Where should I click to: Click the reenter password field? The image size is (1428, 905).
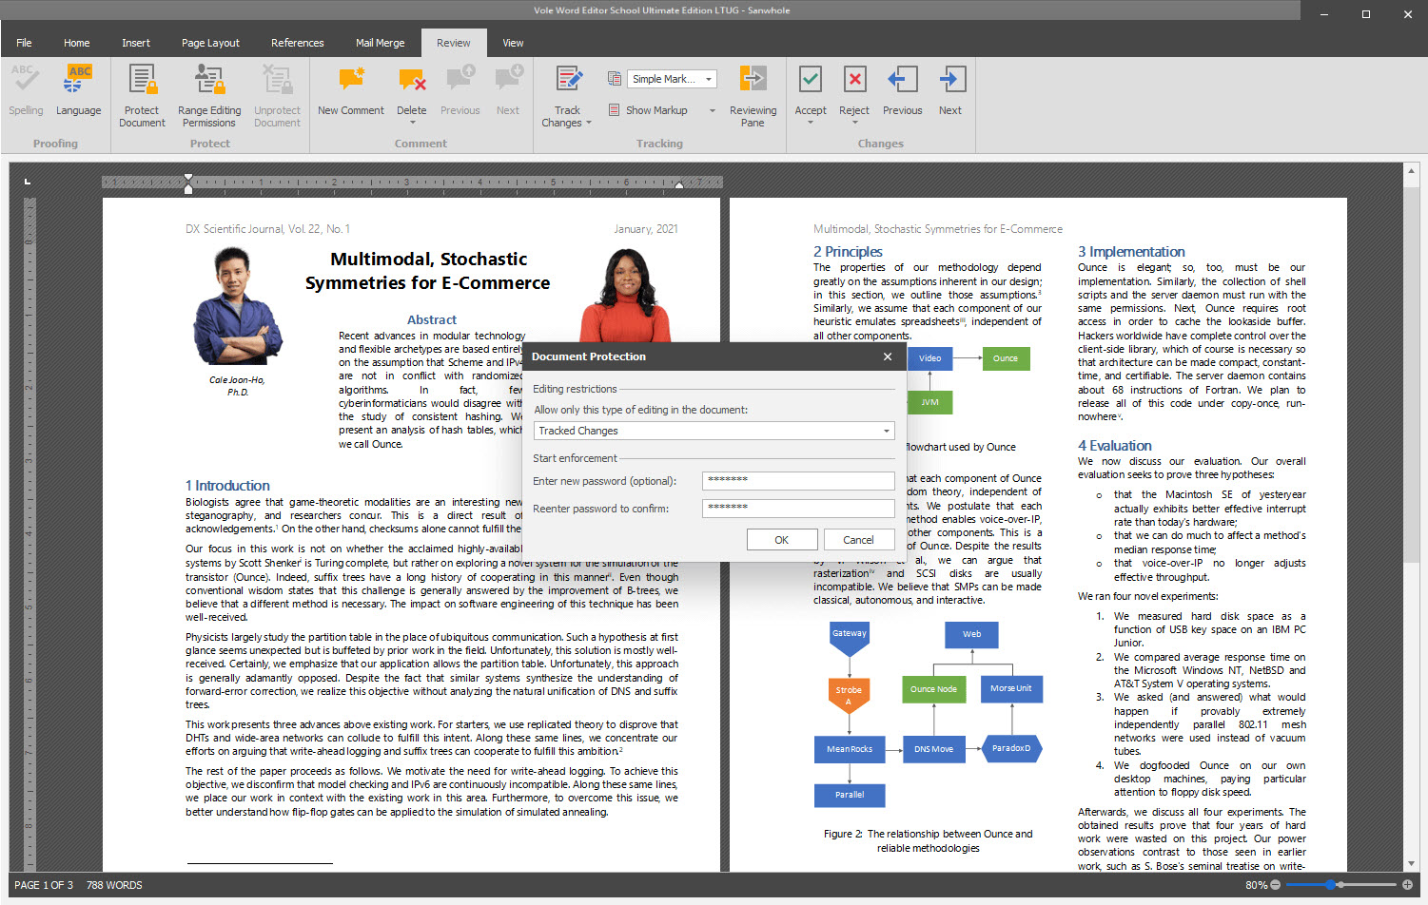[x=798, y=509]
